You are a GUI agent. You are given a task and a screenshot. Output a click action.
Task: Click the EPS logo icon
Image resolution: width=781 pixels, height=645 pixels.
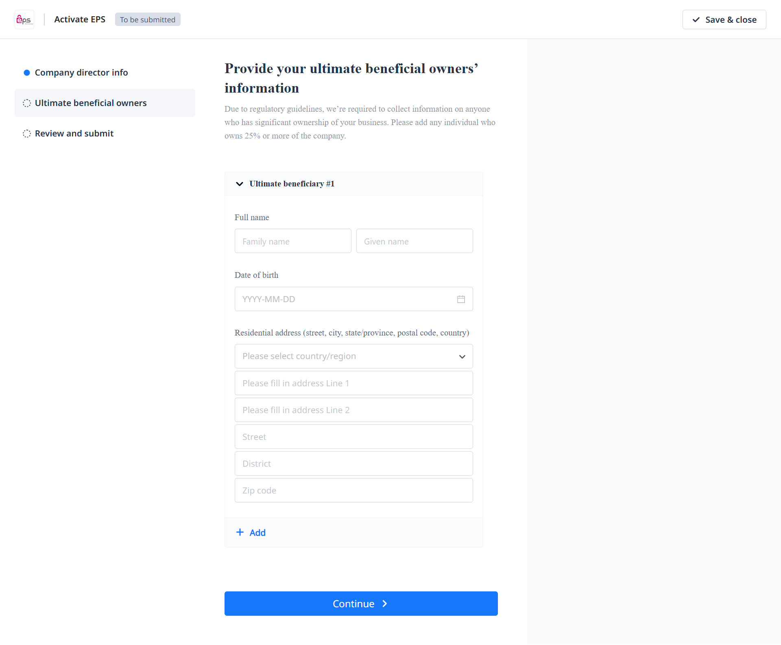point(24,19)
